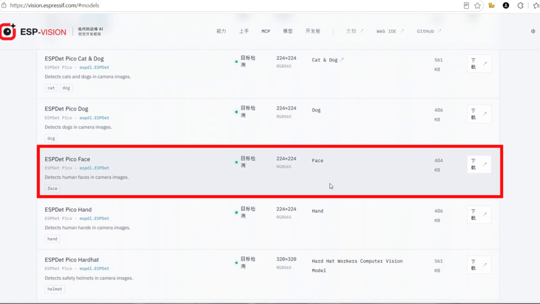Click 'Detects human faces in camera images.' description
Screen dimensions: 540x304
[87, 177]
